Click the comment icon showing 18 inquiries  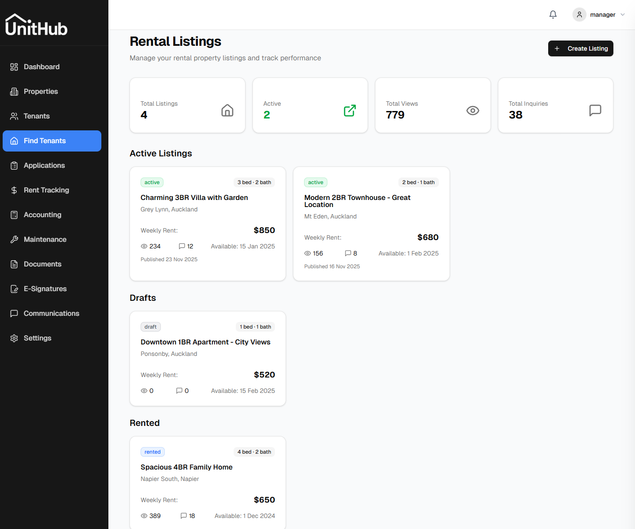click(183, 516)
